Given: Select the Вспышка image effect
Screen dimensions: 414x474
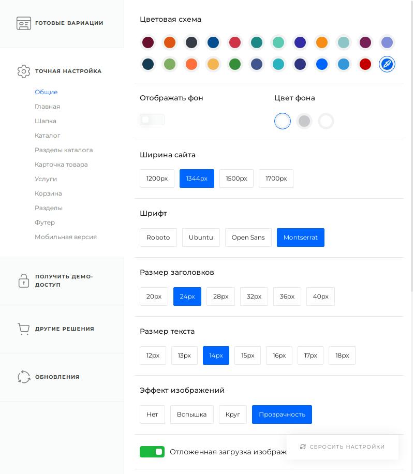Looking at the screenshot, I should point(191,414).
